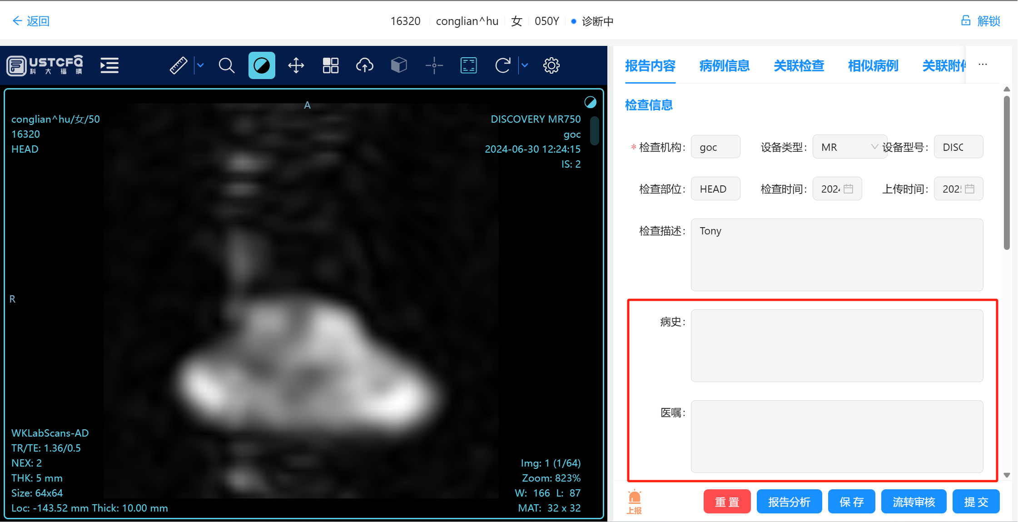The width and height of the screenshot is (1018, 522).
Task: Click the report panel vertical scrollbar
Action: 1007,173
